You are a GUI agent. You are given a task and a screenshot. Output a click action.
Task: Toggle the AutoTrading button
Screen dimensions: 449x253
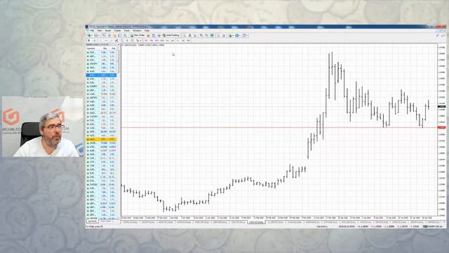click(x=170, y=35)
